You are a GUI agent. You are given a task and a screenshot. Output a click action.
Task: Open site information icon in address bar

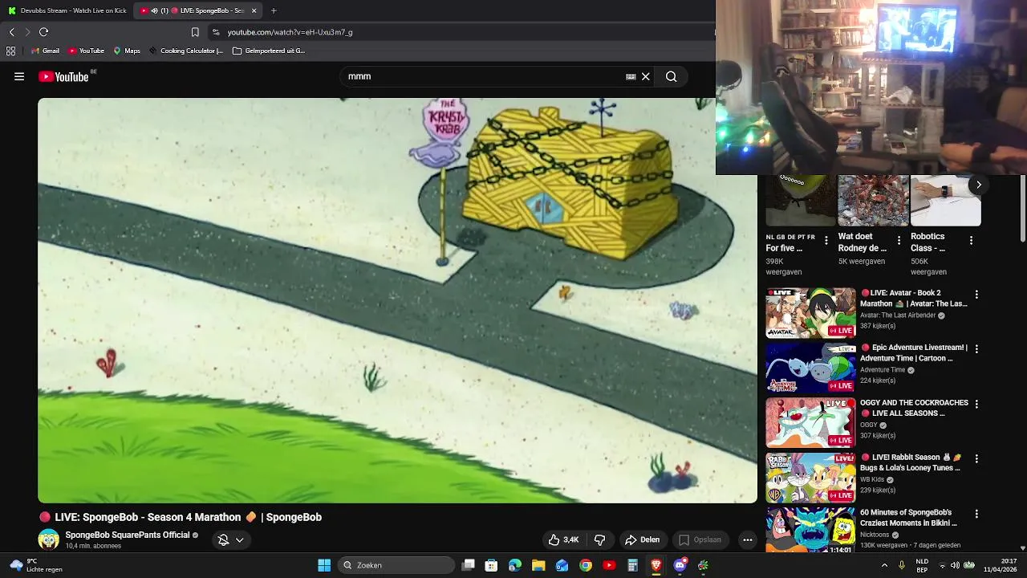click(x=215, y=32)
